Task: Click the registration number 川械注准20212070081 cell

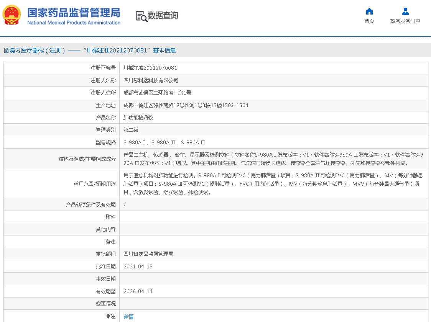Action: tap(150, 68)
